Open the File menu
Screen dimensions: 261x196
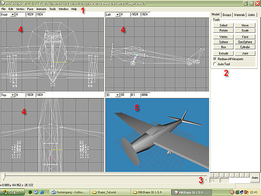point(3,9)
